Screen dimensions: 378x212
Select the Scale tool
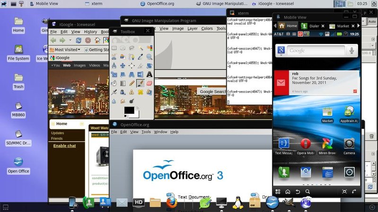(x=114, y=74)
